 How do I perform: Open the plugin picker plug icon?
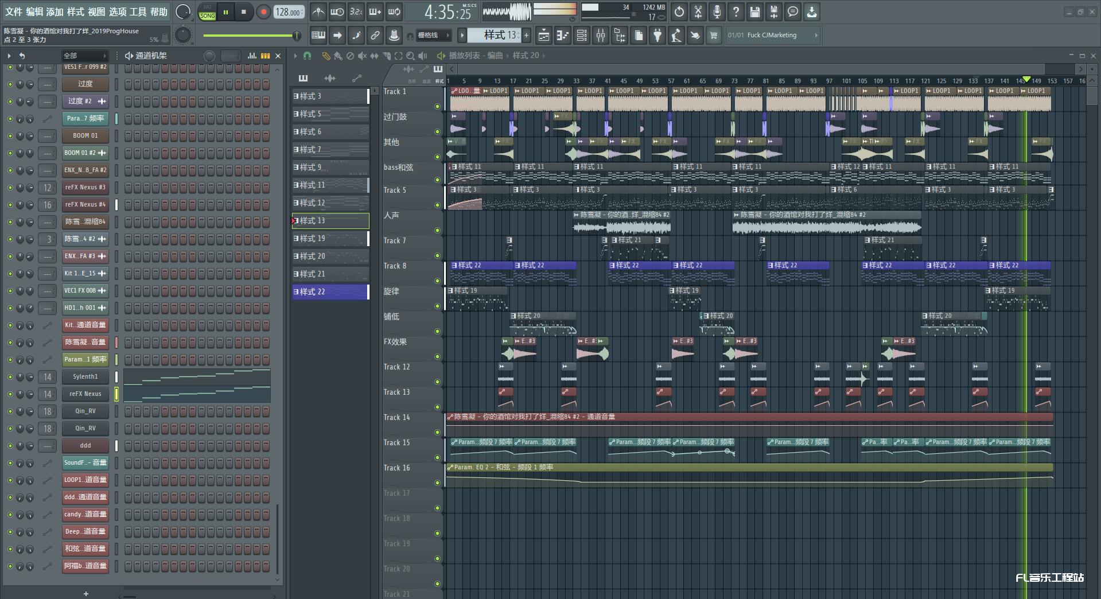(x=658, y=35)
